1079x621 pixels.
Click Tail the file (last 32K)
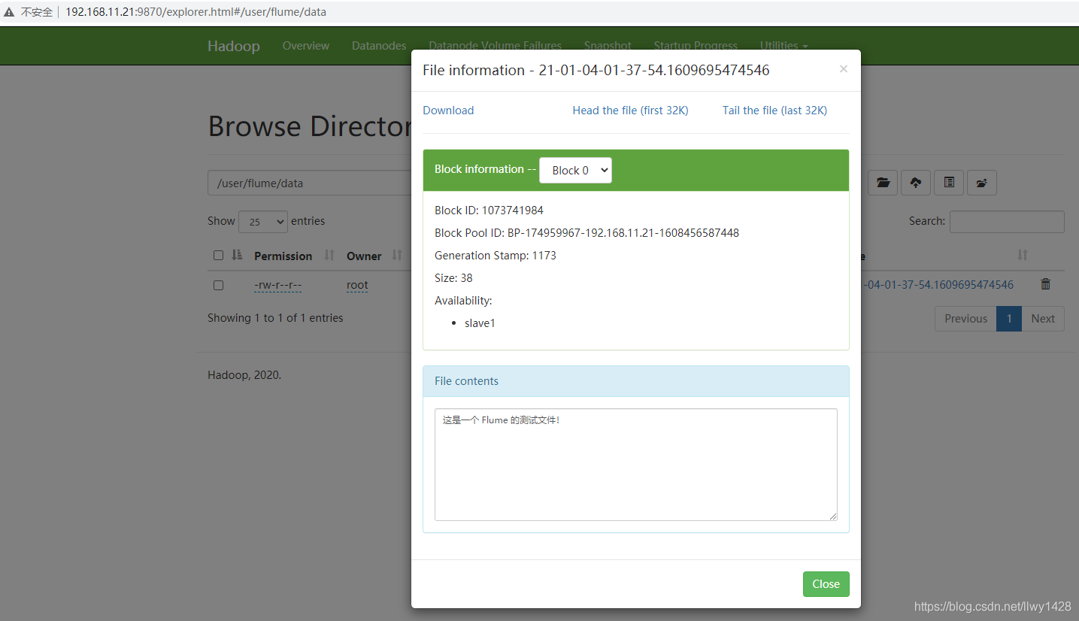pyautogui.click(x=774, y=111)
